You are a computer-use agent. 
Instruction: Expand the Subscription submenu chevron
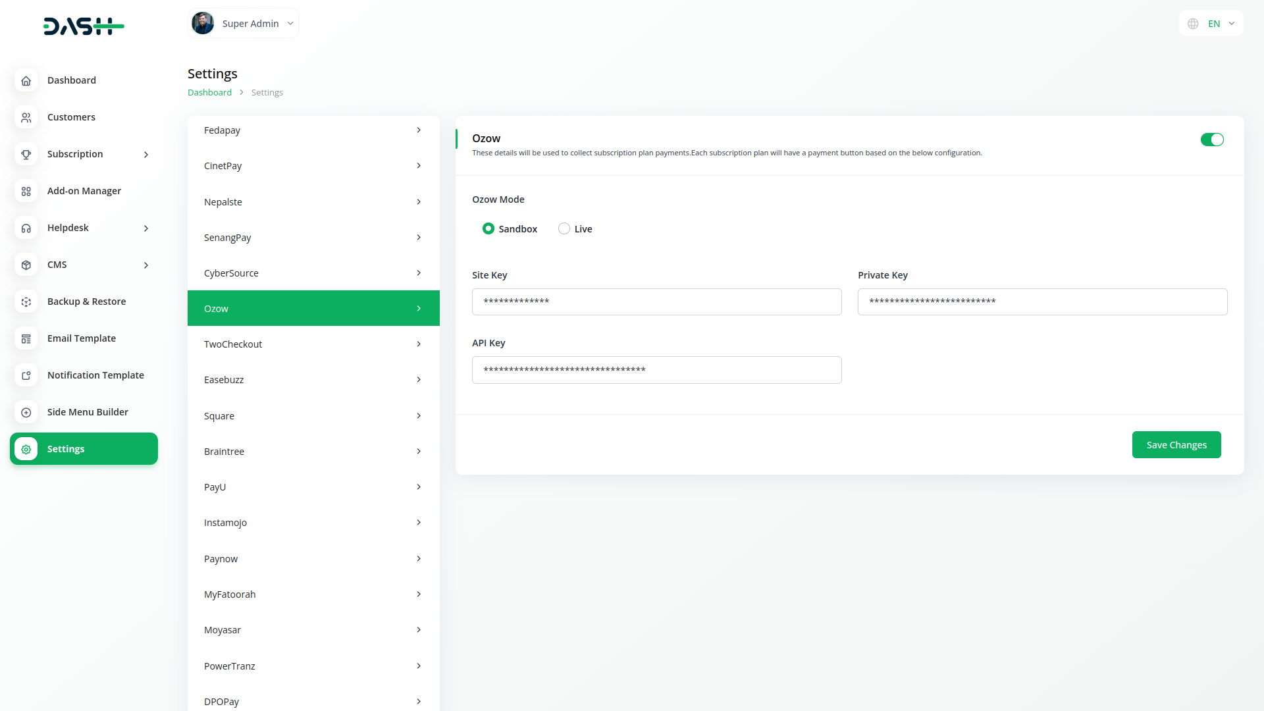click(x=146, y=155)
